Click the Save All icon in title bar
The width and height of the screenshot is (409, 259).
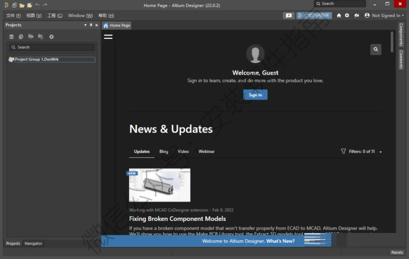coord(14,5)
